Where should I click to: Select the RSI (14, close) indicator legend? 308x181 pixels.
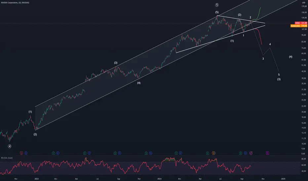coord(7,158)
